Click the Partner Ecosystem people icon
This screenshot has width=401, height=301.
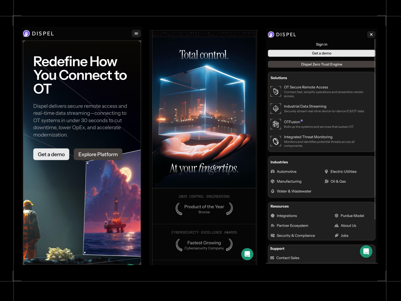(273, 225)
